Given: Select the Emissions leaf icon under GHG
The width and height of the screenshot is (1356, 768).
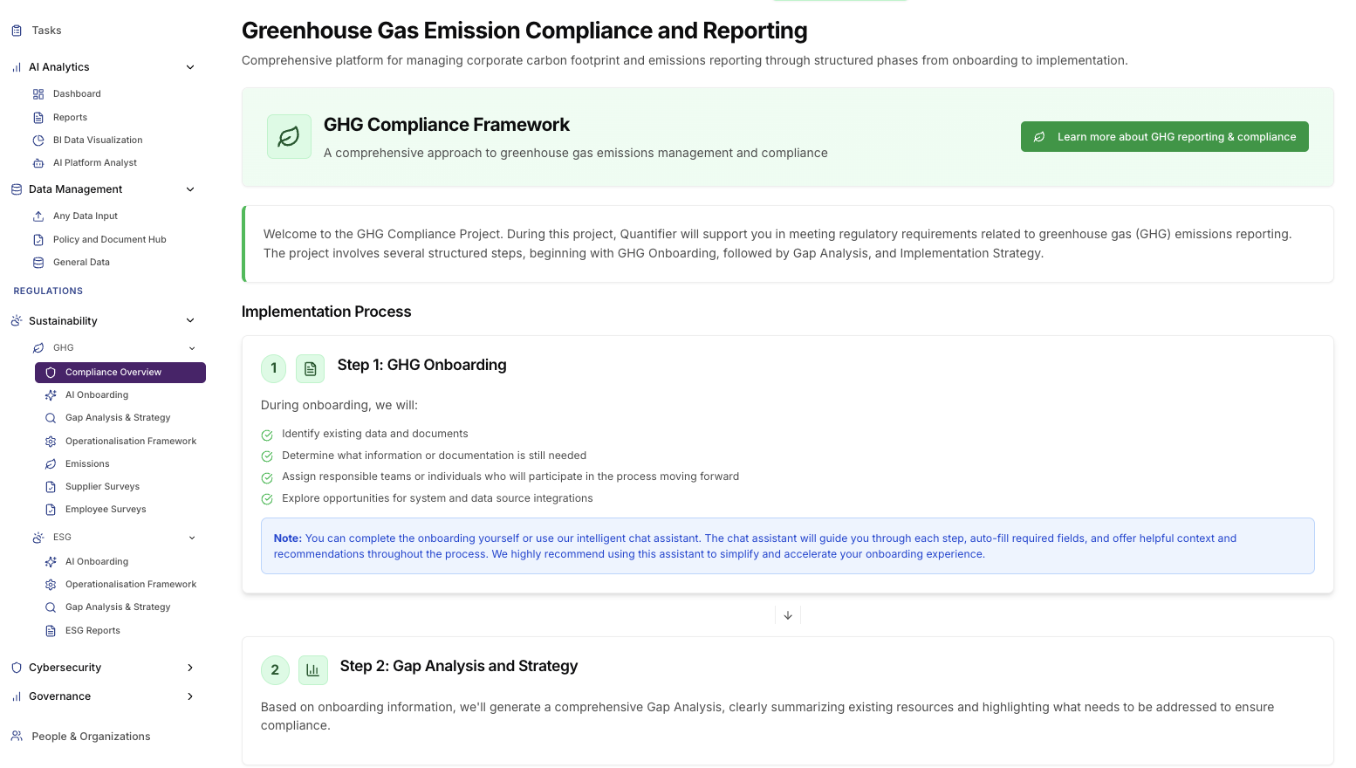Looking at the screenshot, I should pos(50,463).
